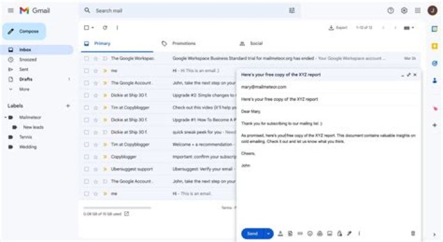Discard draft with trash icon
The image size is (443, 242).
tap(413, 233)
